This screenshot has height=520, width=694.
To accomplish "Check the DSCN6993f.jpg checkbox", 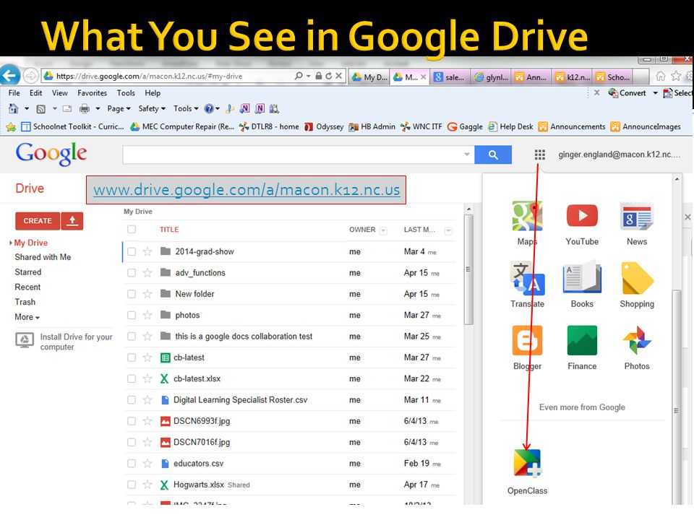I will [x=132, y=421].
